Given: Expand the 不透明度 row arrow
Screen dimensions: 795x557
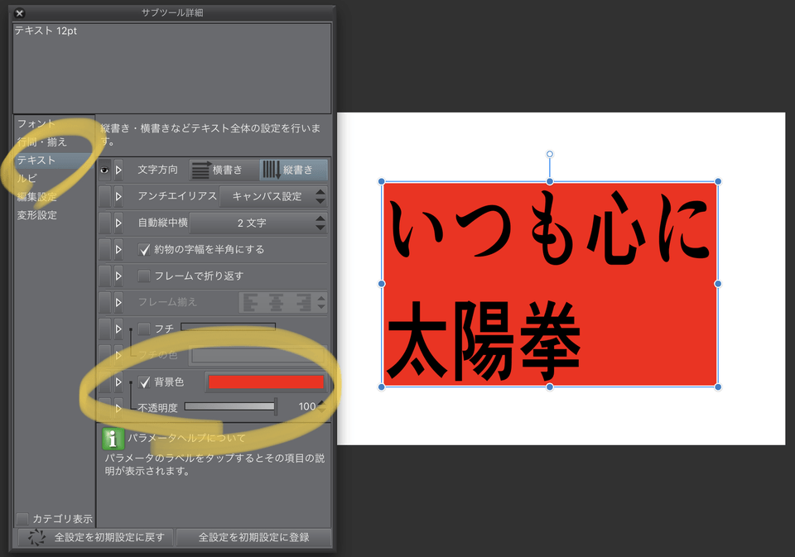Looking at the screenshot, I should (x=118, y=408).
